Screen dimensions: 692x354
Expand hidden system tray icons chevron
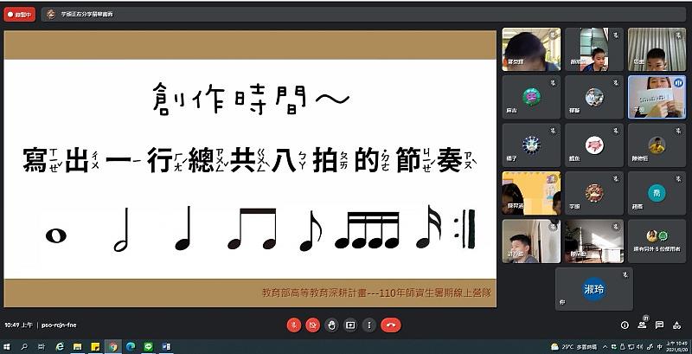click(x=605, y=347)
